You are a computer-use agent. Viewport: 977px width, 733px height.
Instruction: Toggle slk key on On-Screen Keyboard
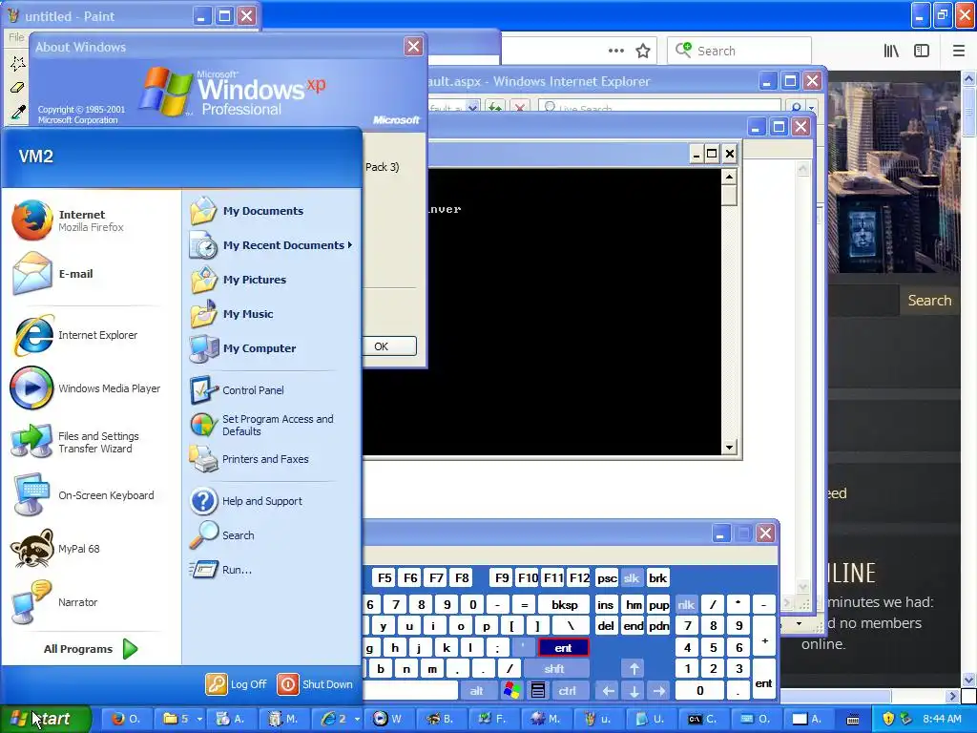tap(632, 578)
